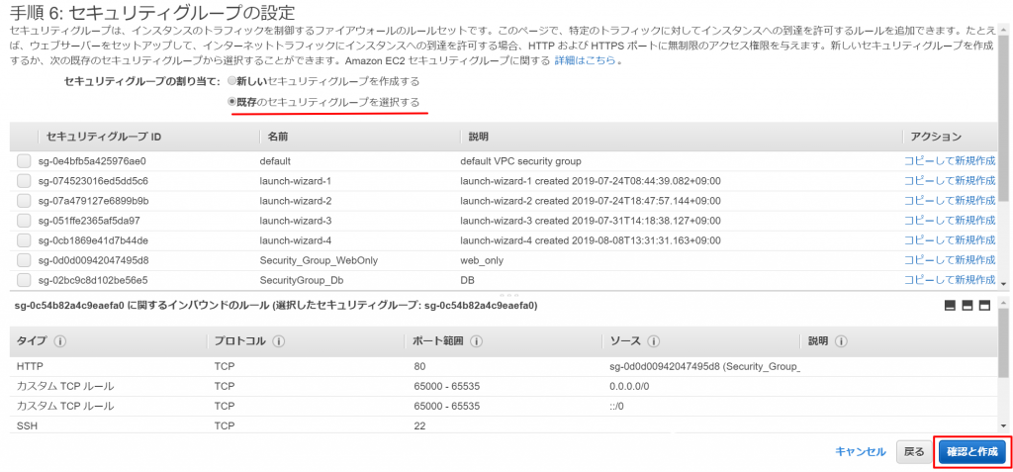The image size is (1013, 472).
Task: Click the 戻る back button
Action: point(913,452)
